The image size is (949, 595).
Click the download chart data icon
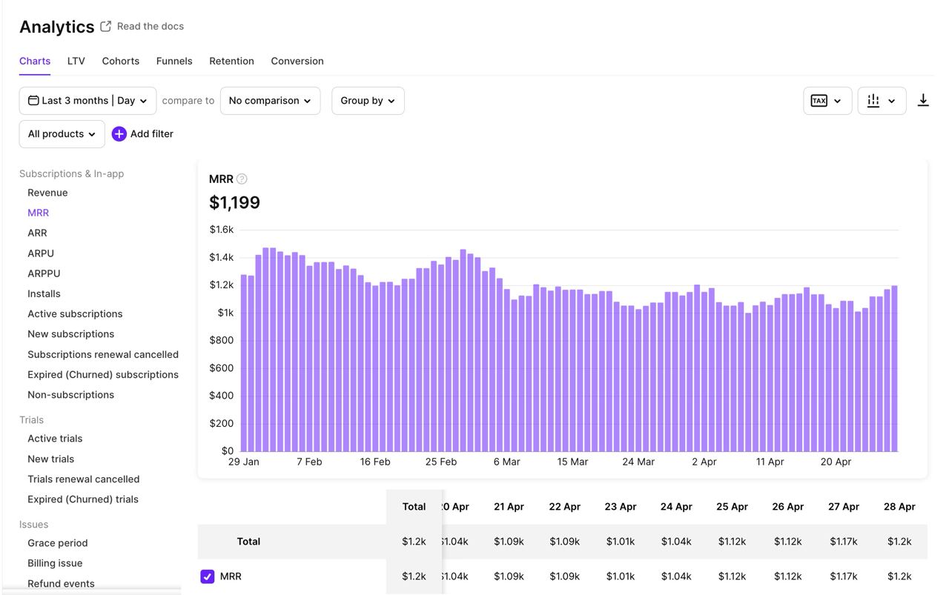923,100
